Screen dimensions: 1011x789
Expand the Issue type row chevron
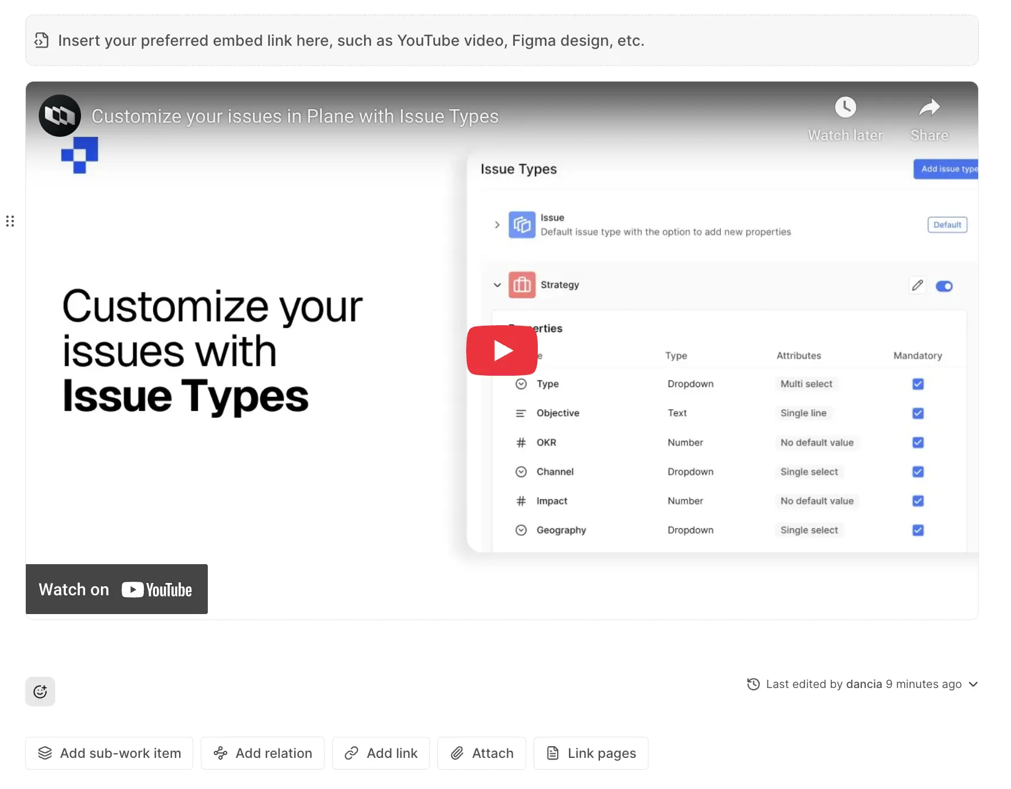coord(497,225)
